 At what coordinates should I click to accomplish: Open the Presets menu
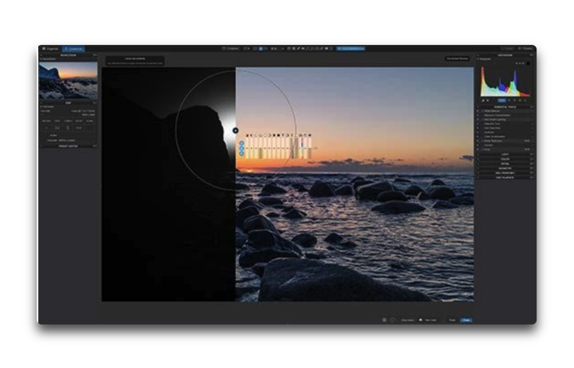527,49
